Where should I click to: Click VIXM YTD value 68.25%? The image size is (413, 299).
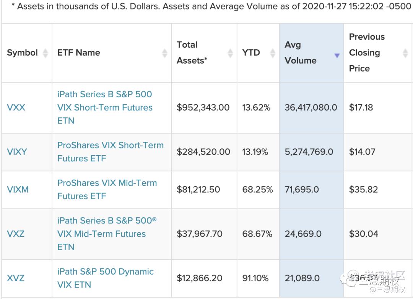click(257, 190)
